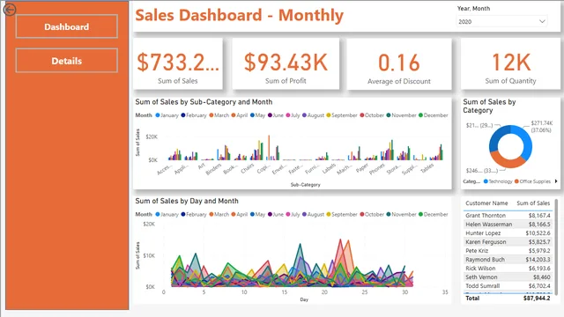Click January legend in Day and Month chart
564x317 pixels.
[167, 215]
